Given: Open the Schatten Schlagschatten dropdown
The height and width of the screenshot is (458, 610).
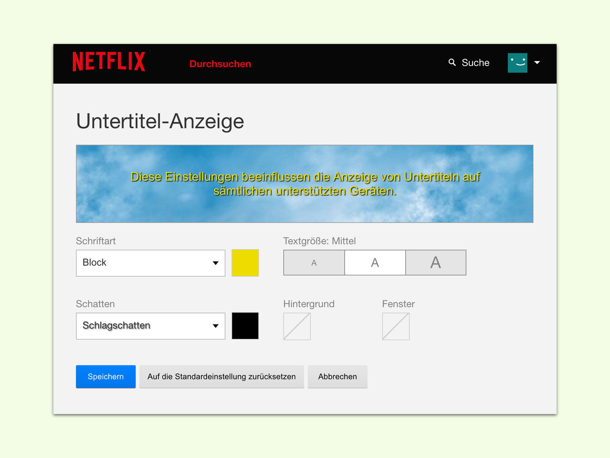Looking at the screenshot, I should pyautogui.click(x=151, y=326).
